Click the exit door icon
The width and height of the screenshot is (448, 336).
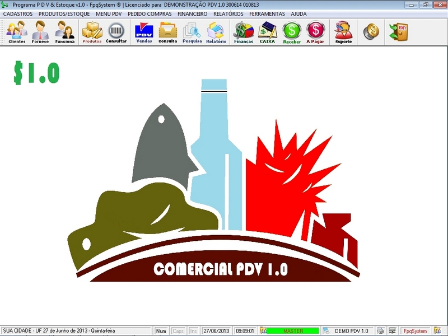[399, 32]
